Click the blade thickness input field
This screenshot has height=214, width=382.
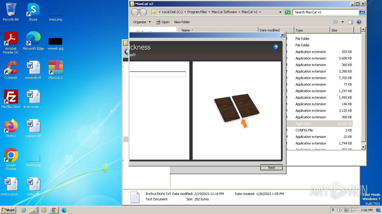158,74
